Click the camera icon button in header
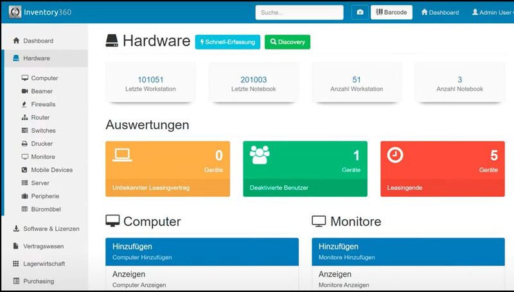514x292 pixels. click(360, 12)
